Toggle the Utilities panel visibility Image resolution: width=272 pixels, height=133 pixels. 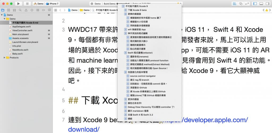click(267, 4)
